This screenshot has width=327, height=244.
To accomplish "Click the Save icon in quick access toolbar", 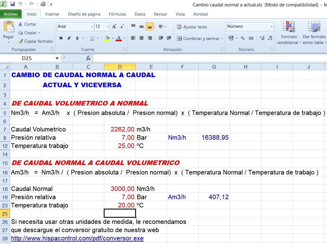I will coord(13,4).
